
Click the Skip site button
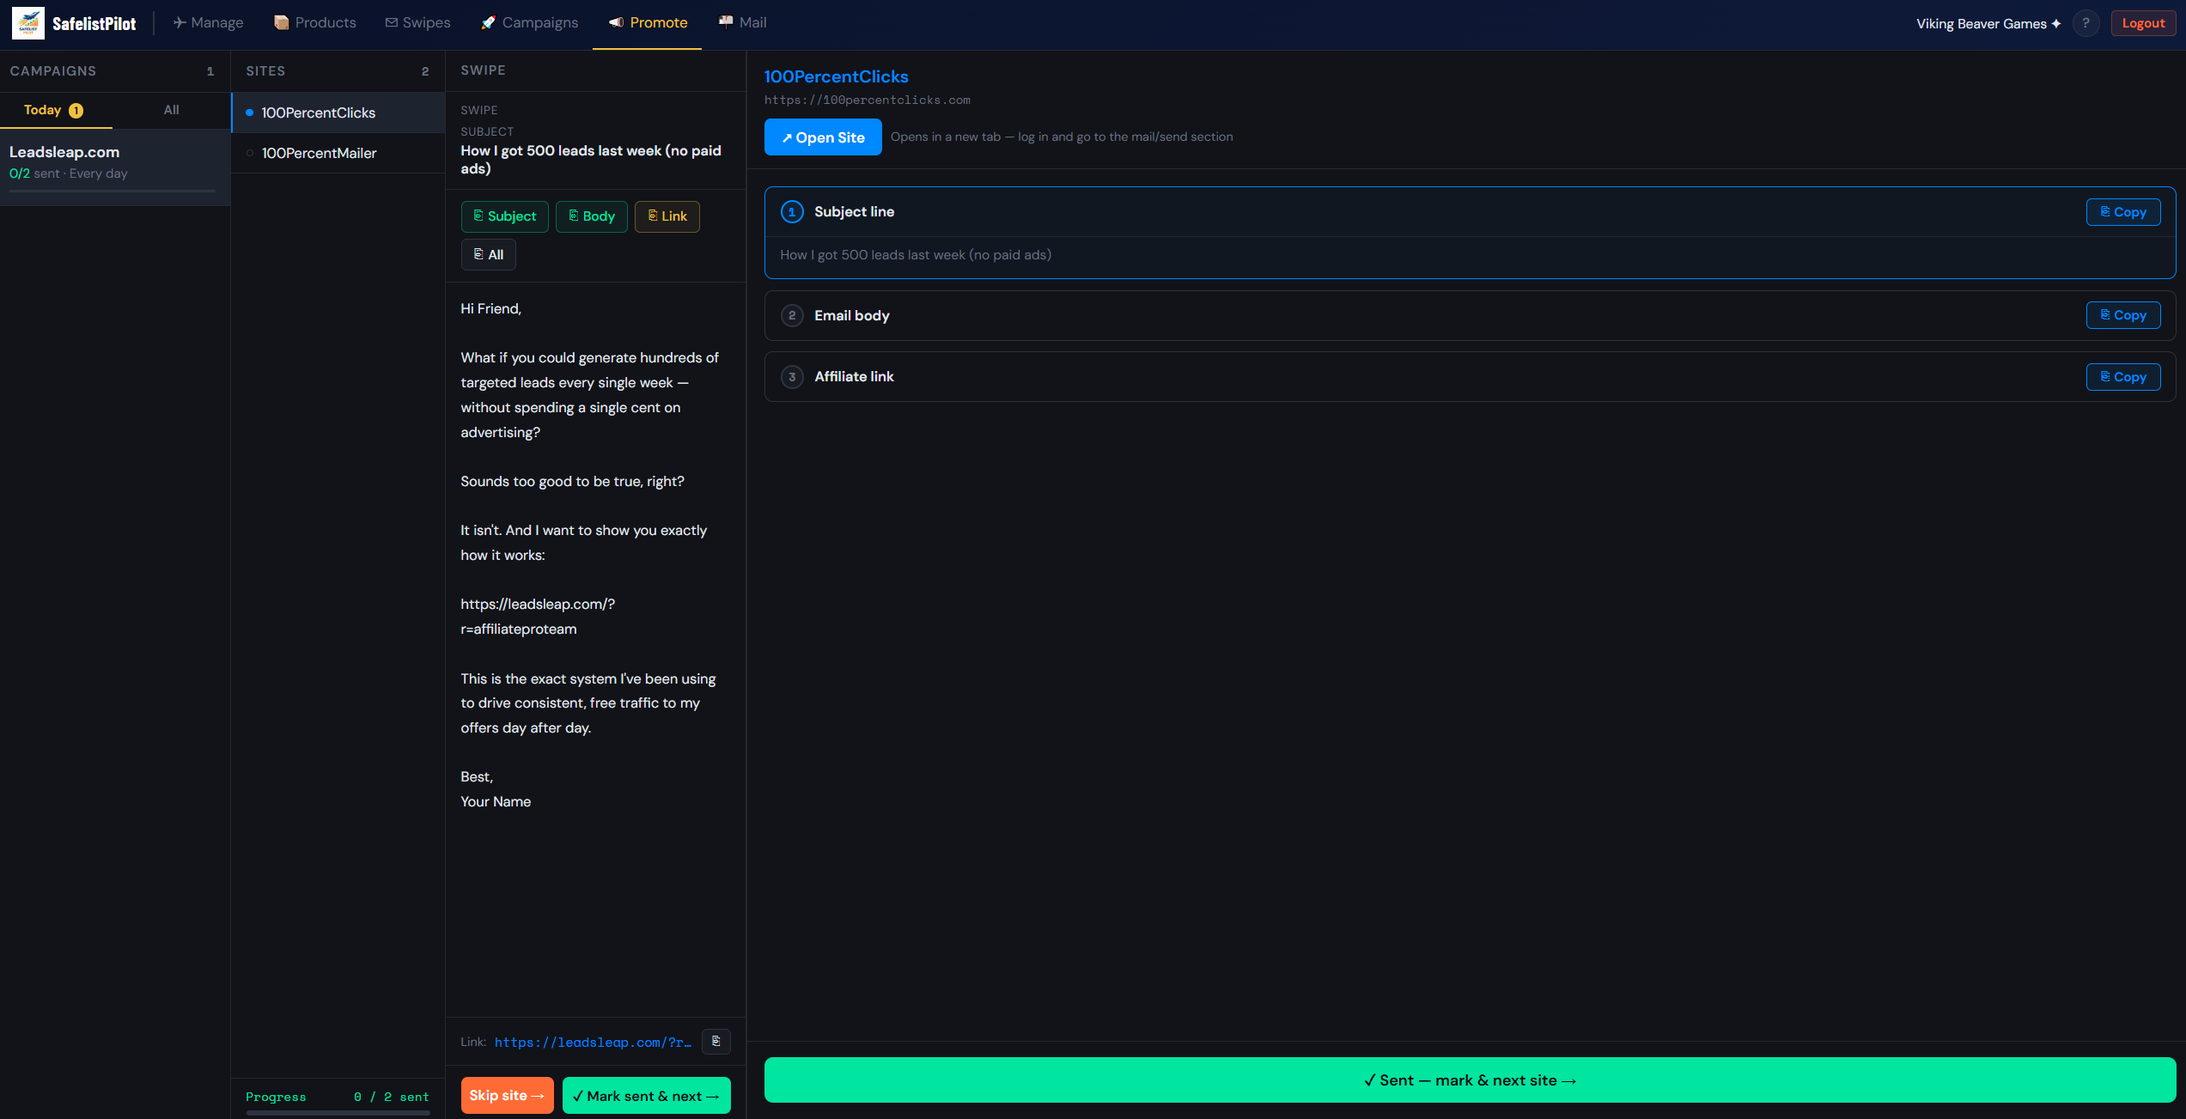507,1095
